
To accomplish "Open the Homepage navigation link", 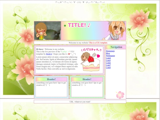I will point(110,51).
